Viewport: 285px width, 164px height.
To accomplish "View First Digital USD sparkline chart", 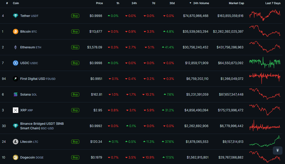I will pos(265,78).
